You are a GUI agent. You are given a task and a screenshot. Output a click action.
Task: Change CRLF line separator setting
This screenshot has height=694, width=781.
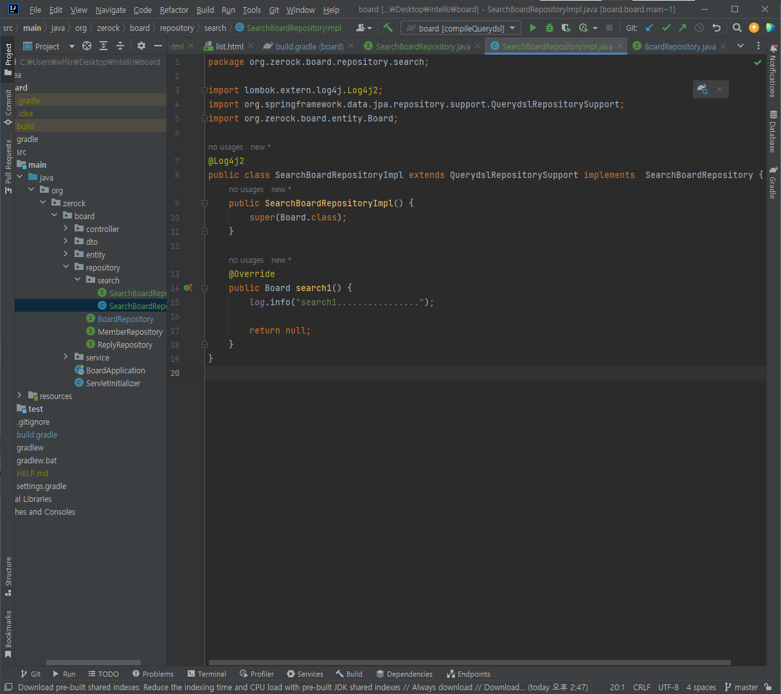pos(642,687)
